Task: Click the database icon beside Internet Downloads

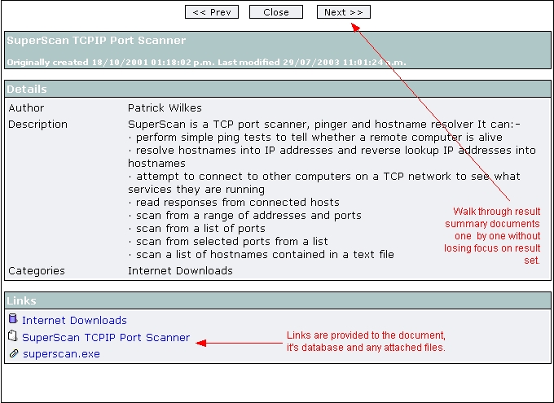Action: coord(13,318)
